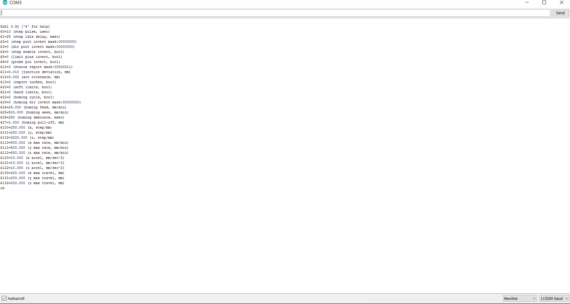
Task: Open the 115200 baud rate dropdown
Action: tap(554, 298)
